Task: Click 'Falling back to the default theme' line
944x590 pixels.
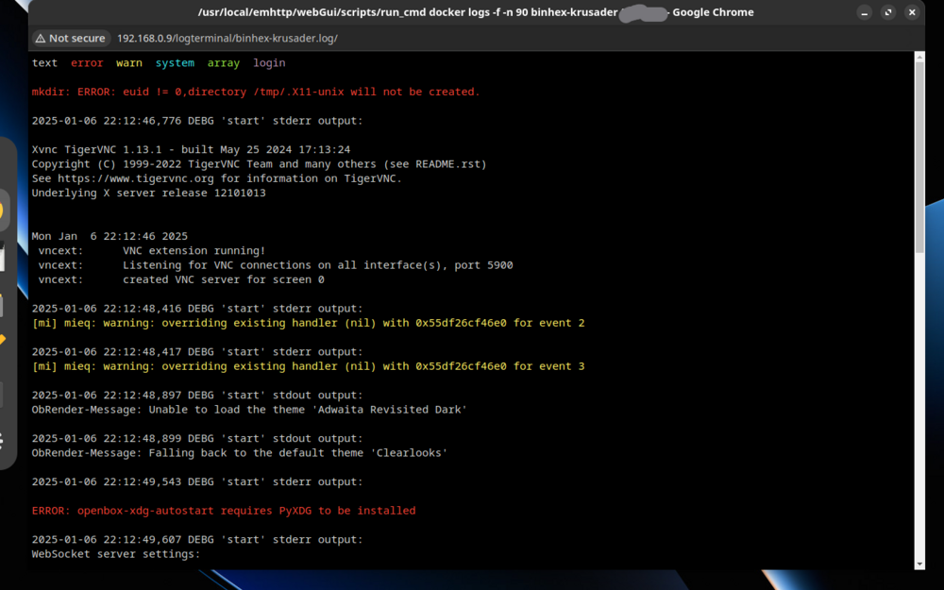Action: (240, 453)
